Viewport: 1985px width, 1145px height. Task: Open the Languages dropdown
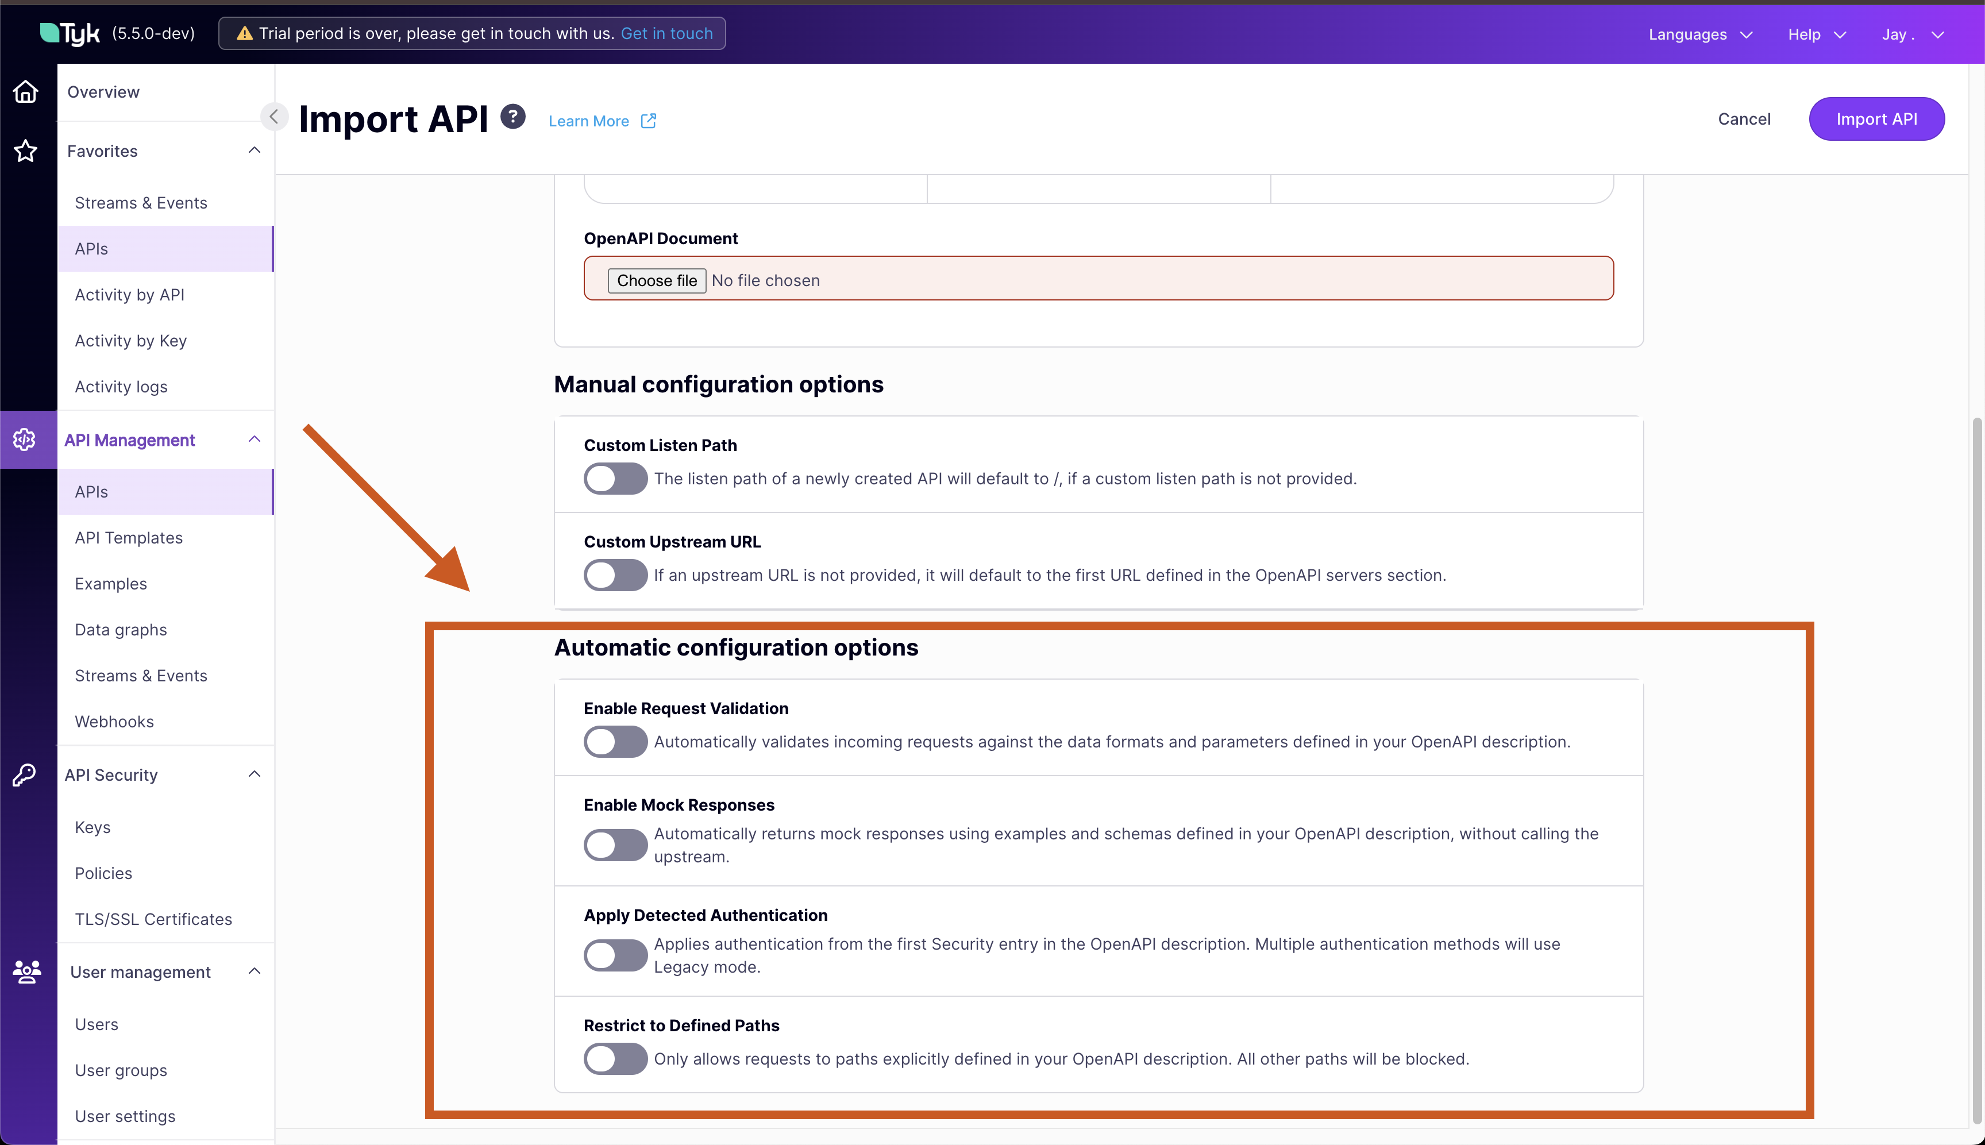click(1700, 34)
